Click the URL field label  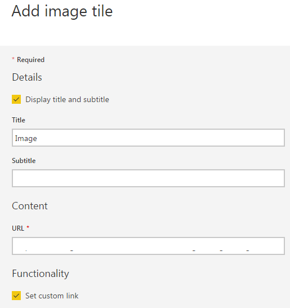tap(18, 228)
